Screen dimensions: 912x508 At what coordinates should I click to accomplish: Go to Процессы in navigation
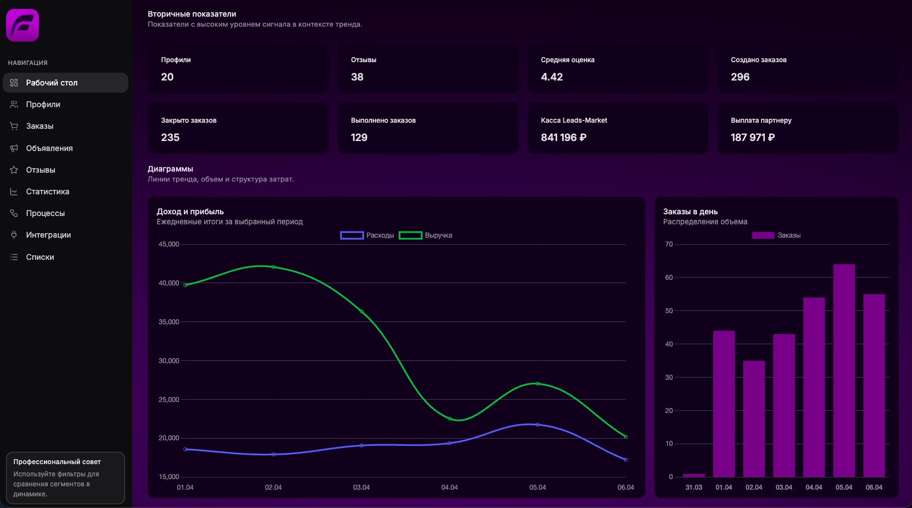66,213
